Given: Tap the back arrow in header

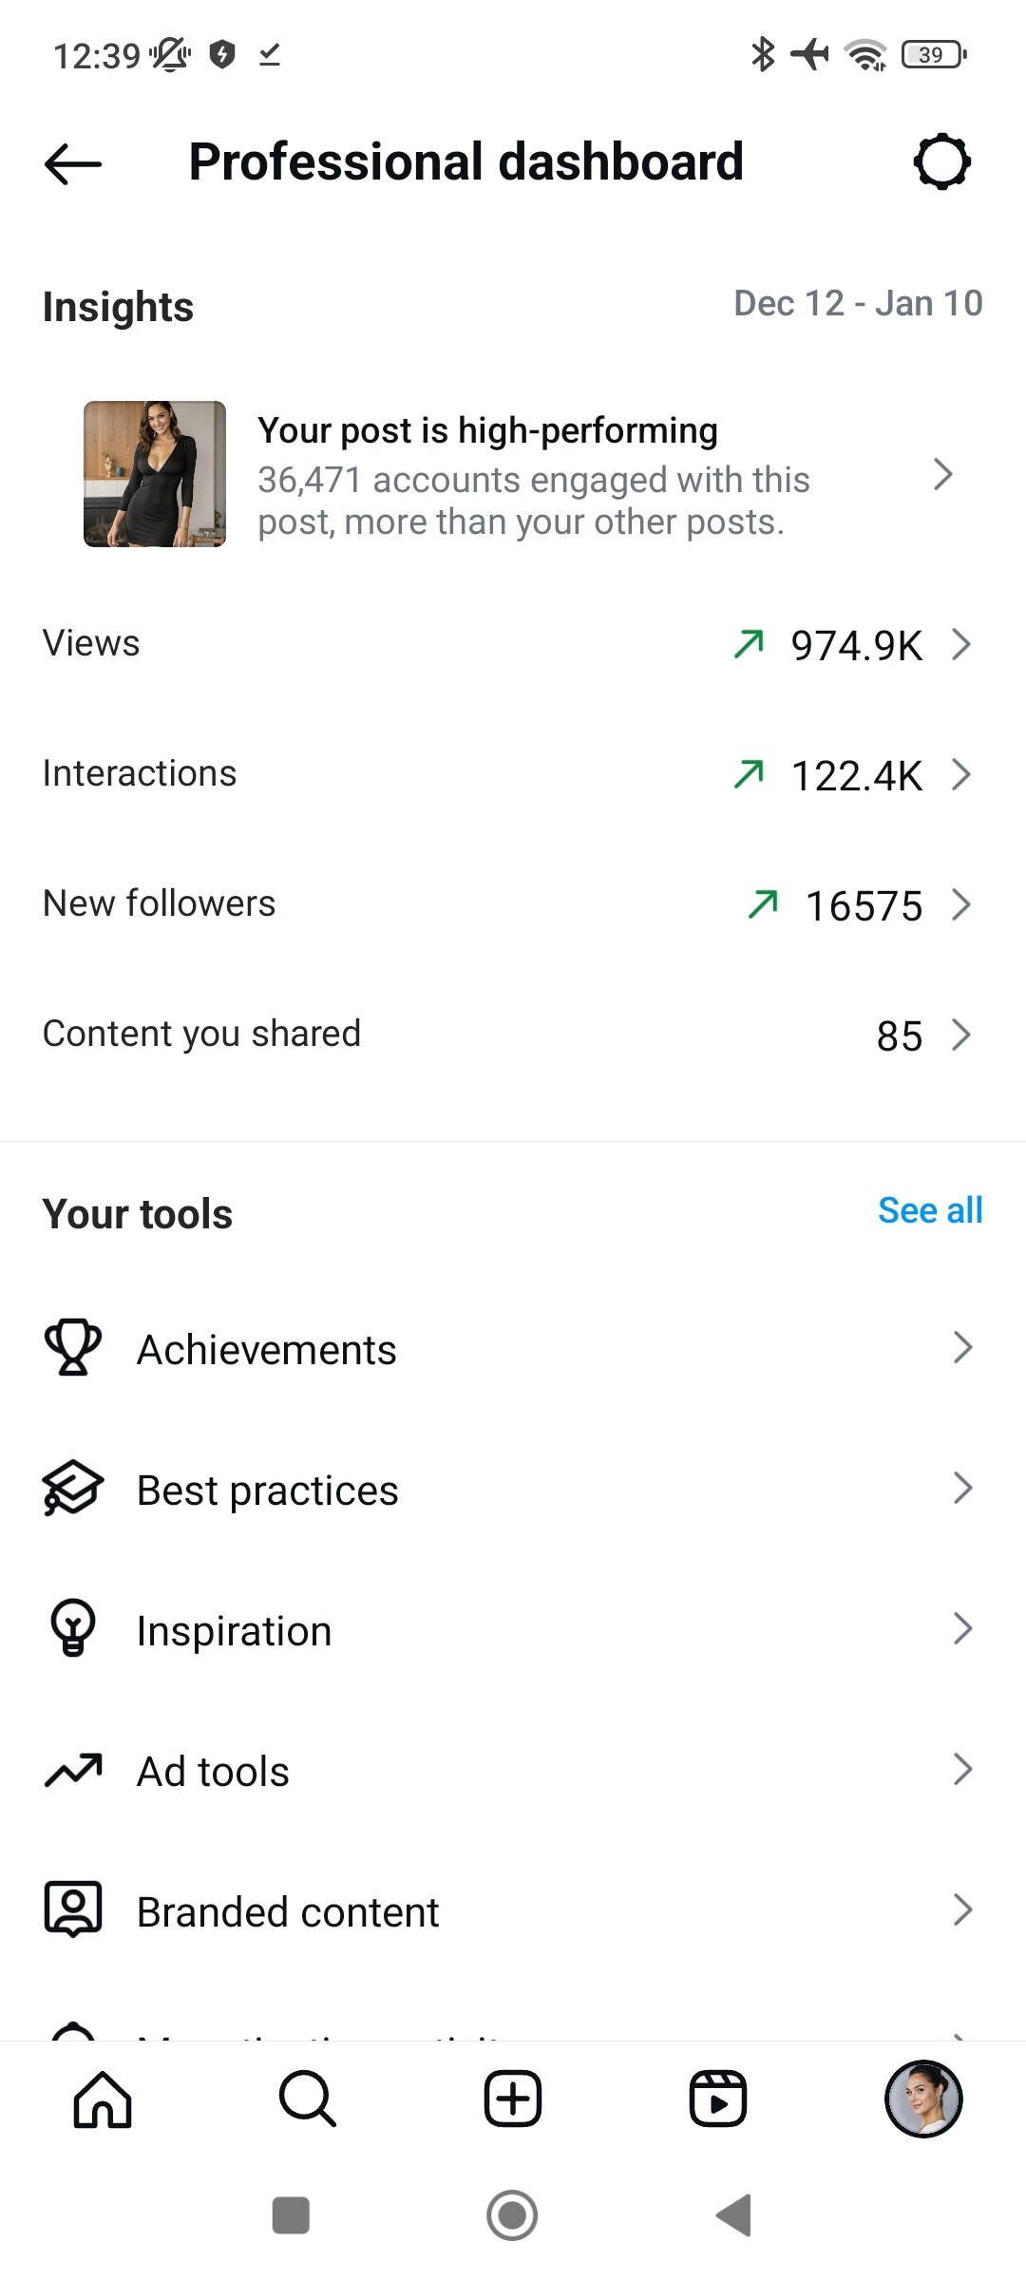Looking at the screenshot, I should (x=73, y=163).
